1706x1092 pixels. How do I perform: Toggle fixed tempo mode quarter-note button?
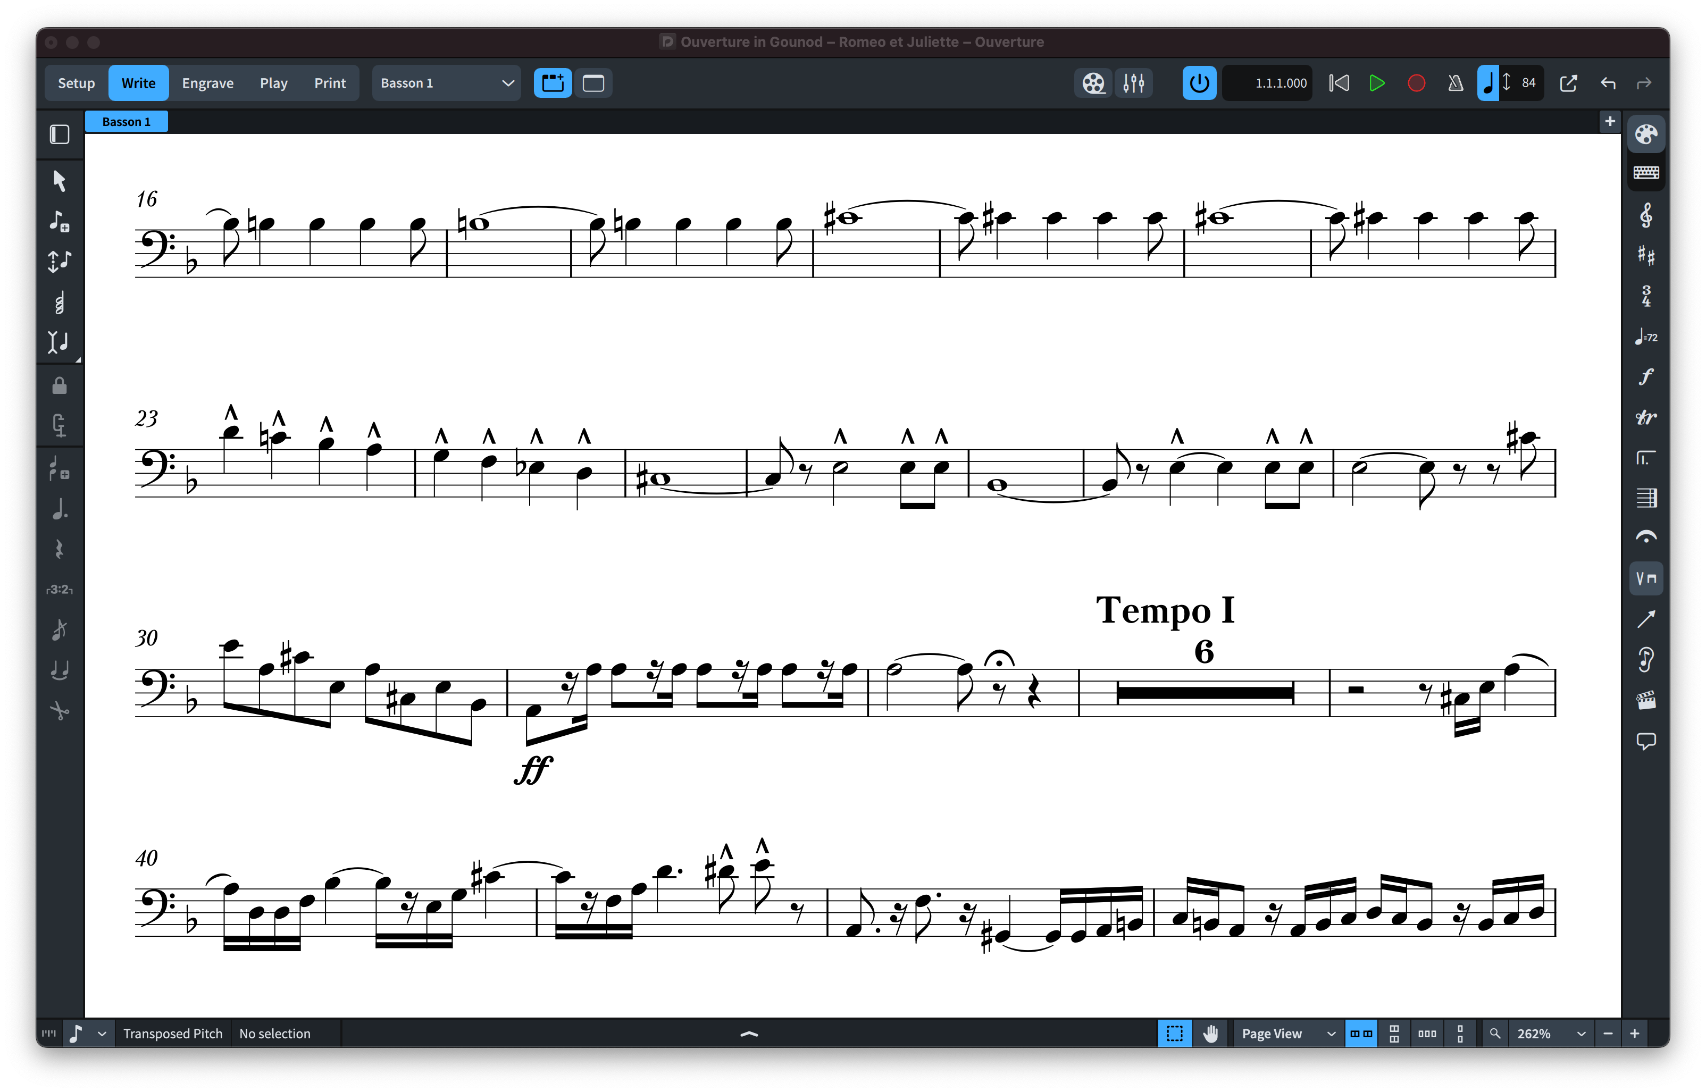tap(1488, 83)
